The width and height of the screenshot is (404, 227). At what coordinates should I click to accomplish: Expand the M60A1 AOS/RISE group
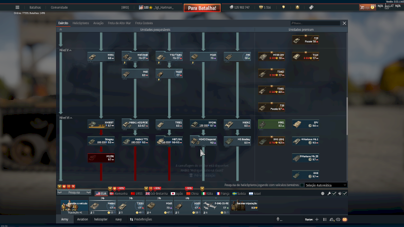pyautogui.click(x=135, y=124)
